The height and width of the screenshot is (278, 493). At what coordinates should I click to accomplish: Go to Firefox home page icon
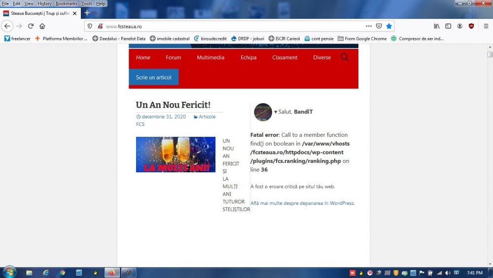[42, 26]
